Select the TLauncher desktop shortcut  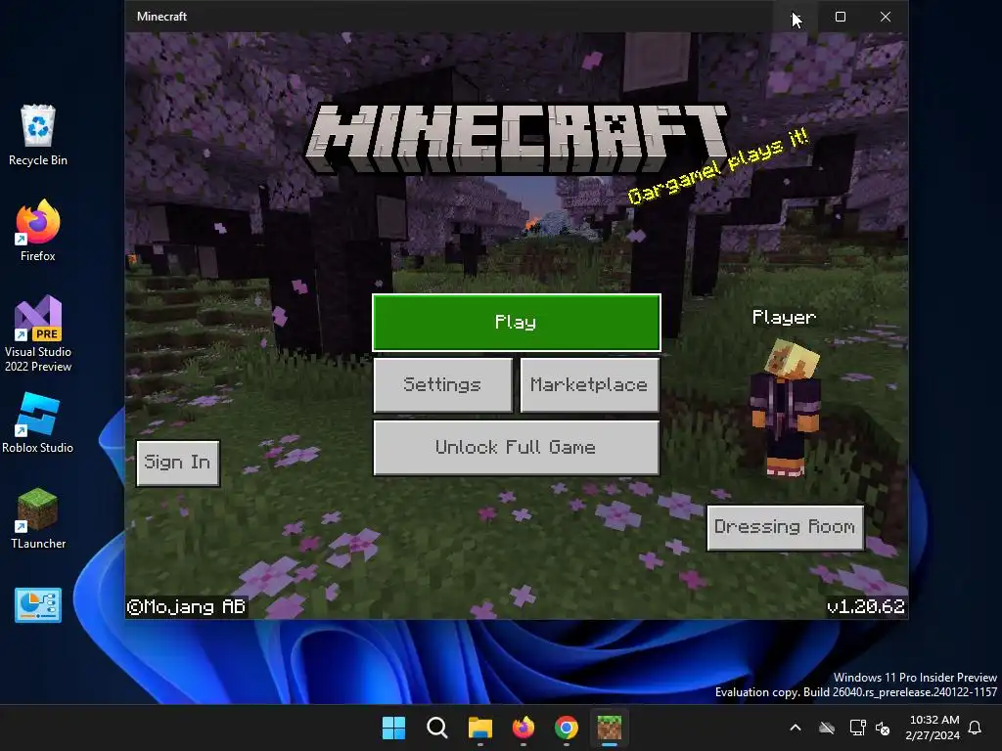click(38, 518)
